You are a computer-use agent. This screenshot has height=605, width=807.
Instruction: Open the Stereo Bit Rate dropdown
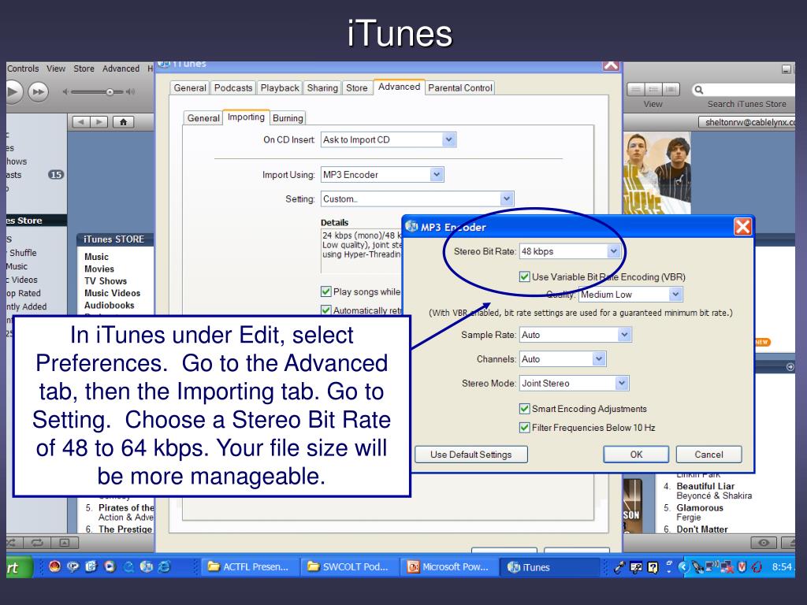click(570, 251)
